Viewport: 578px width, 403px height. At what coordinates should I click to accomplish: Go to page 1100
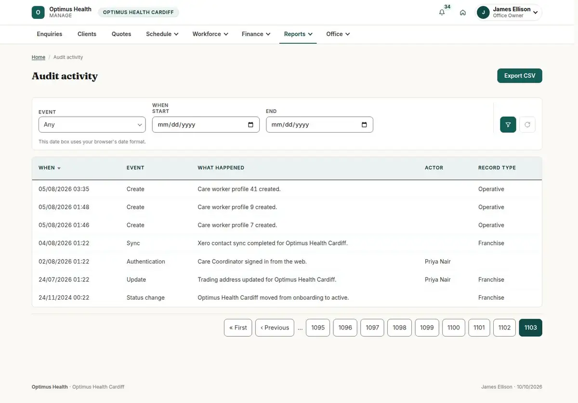pos(454,327)
